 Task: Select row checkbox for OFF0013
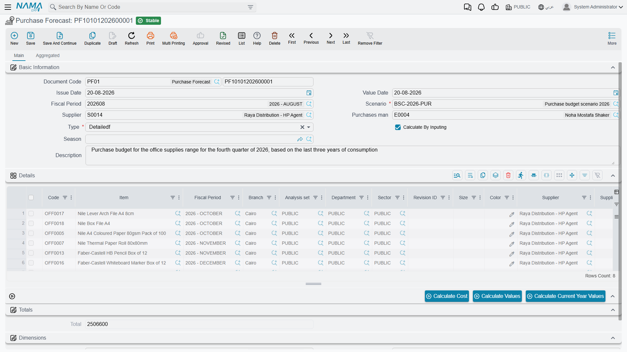[31, 253]
